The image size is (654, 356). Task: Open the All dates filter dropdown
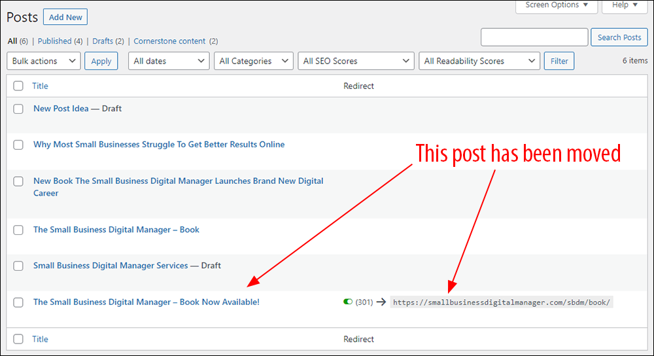(169, 61)
